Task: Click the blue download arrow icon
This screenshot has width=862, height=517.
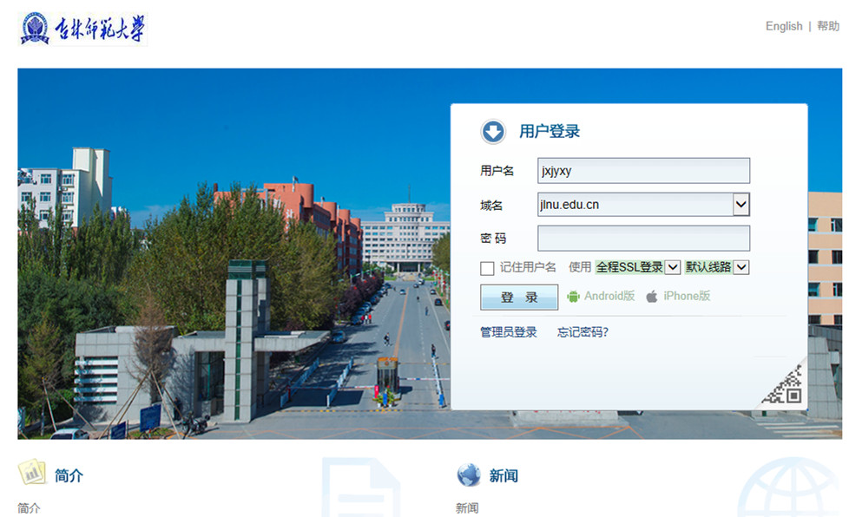Action: pyautogui.click(x=493, y=132)
